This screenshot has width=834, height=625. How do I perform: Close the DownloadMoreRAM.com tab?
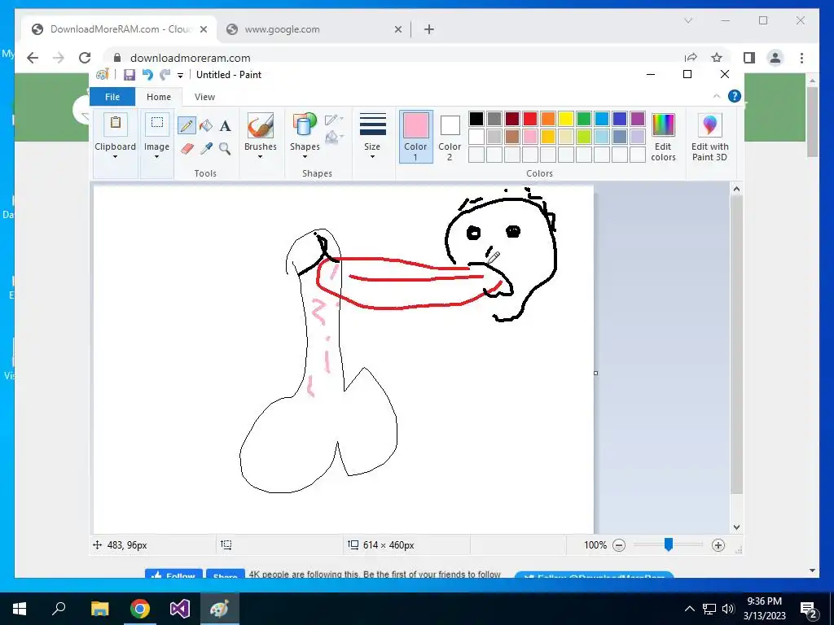coord(203,29)
